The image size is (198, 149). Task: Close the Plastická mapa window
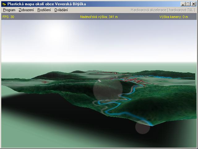click(193, 4)
